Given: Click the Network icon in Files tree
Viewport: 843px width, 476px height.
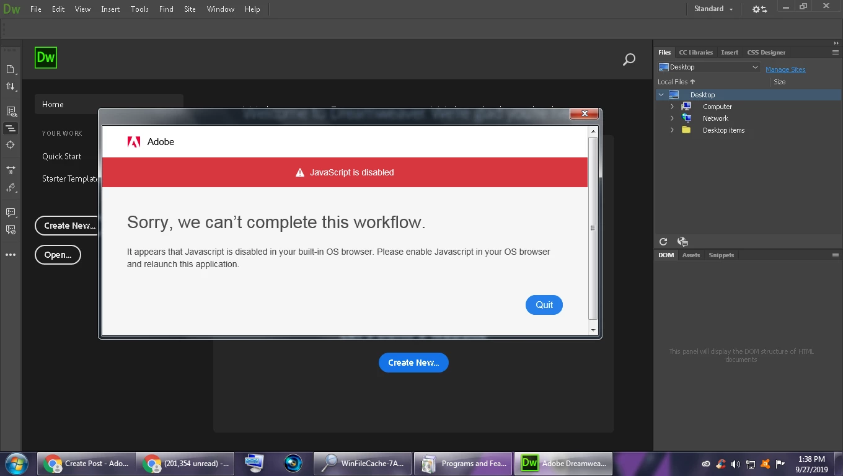Looking at the screenshot, I should coord(686,118).
